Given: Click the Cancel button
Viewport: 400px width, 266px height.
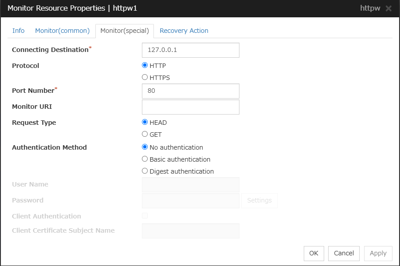Looking at the screenshot, I should 344,253.
